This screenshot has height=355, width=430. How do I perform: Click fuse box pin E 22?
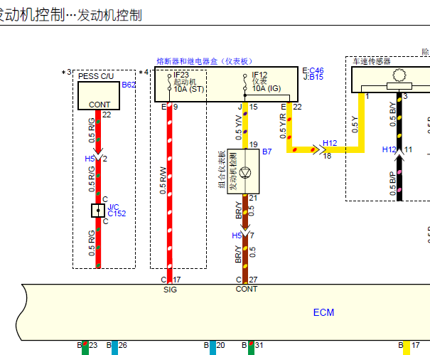[291, 107]
